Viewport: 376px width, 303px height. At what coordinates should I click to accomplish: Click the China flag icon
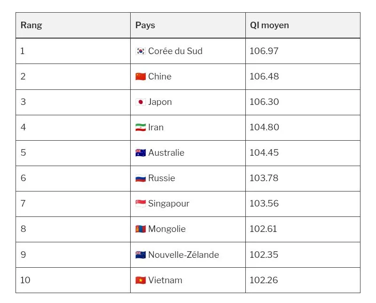coord(141,77)
